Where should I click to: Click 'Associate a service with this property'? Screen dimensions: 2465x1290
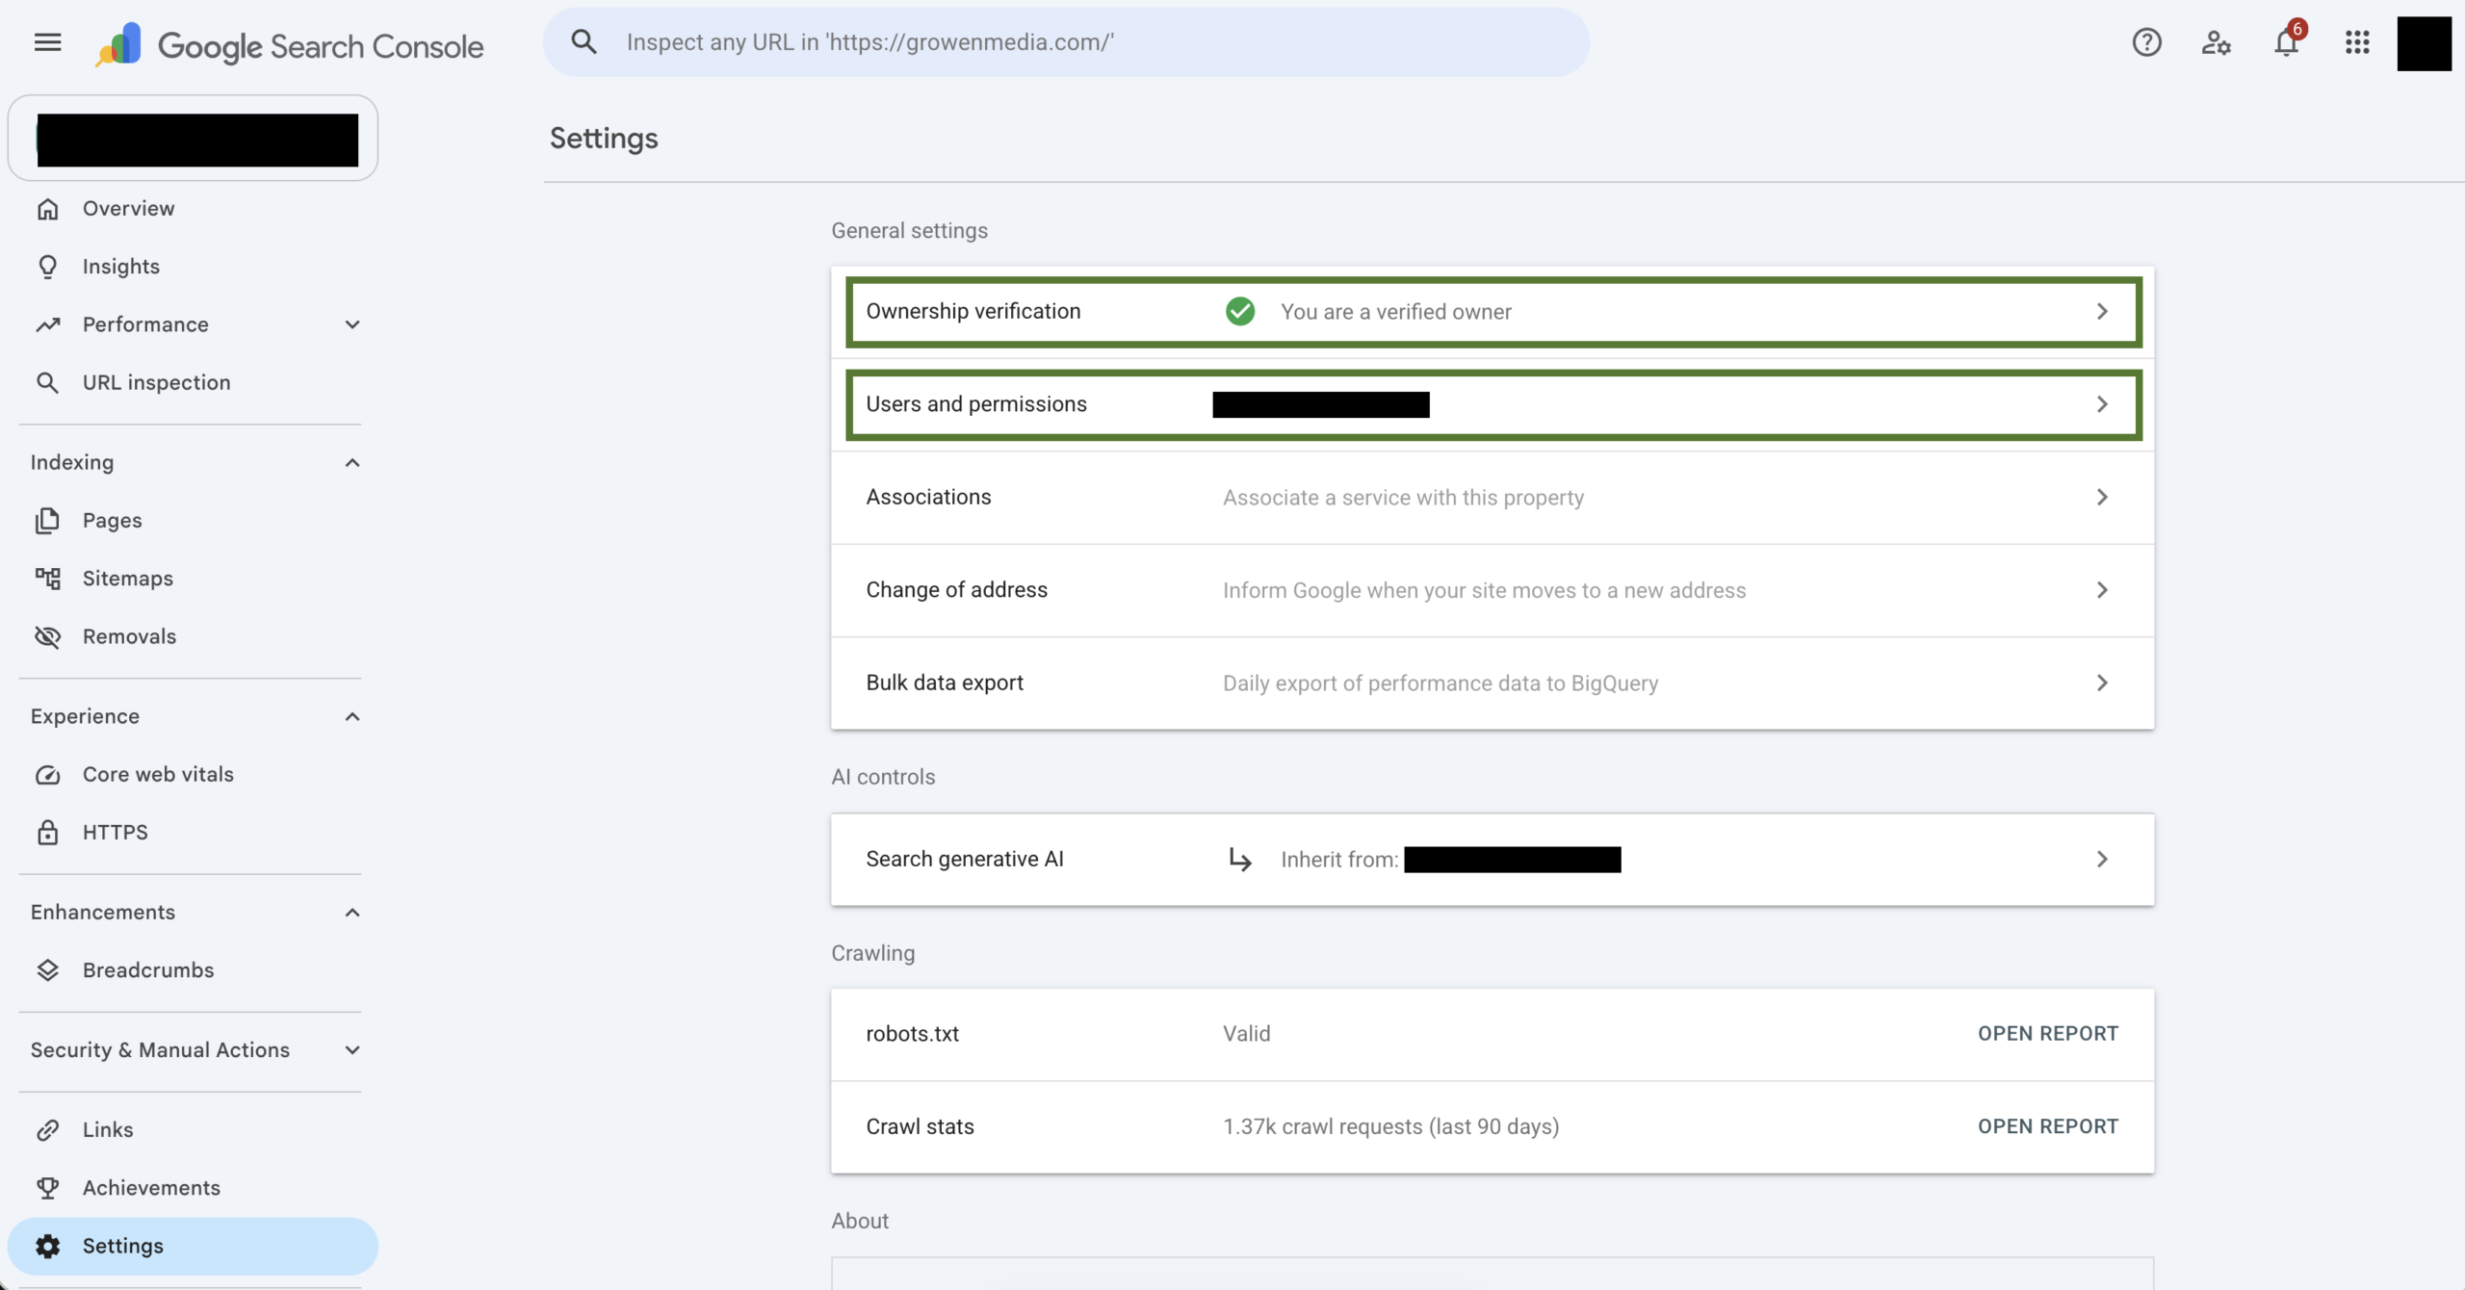coord(1403,498)
